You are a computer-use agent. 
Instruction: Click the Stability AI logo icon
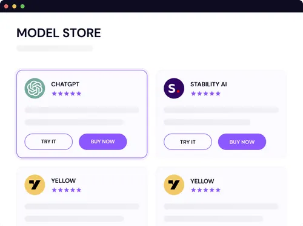coord(174,88)
